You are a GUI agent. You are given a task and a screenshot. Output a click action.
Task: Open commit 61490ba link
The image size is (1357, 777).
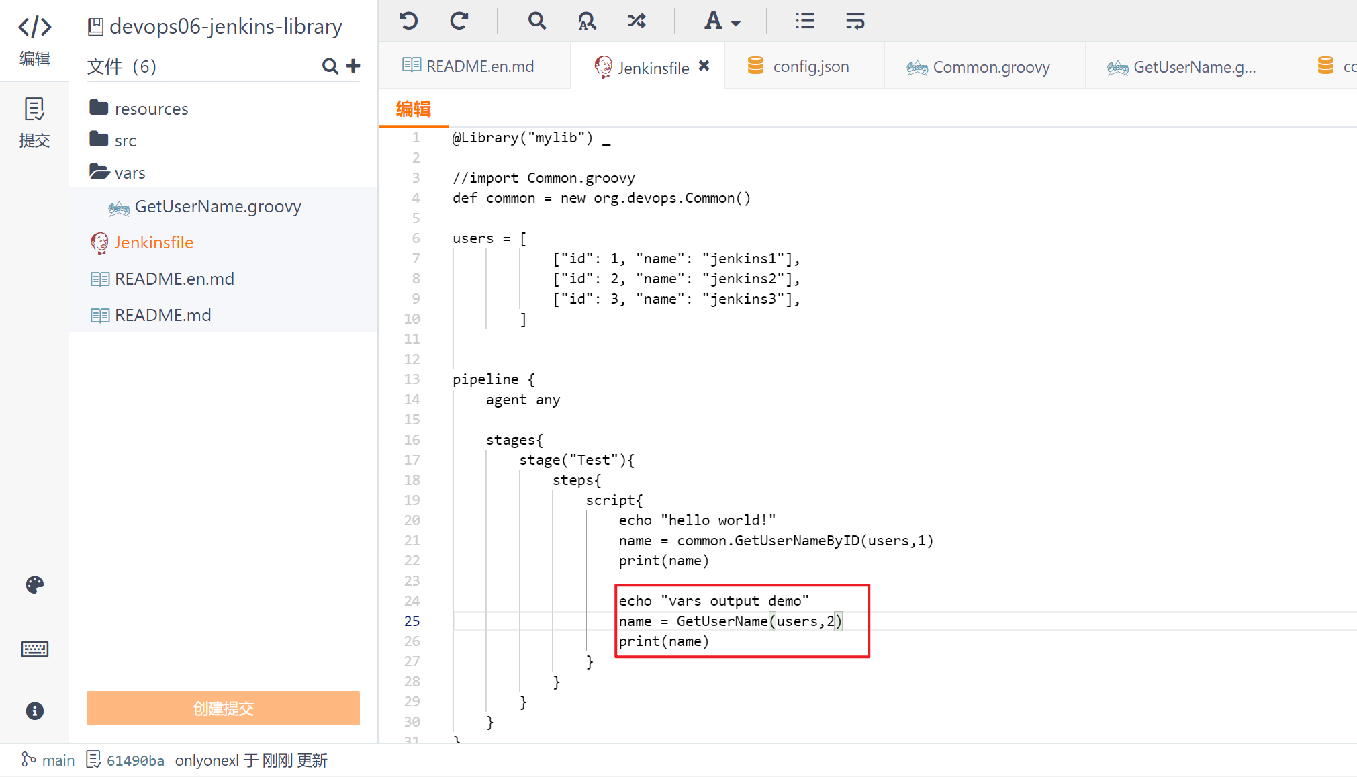135,760
